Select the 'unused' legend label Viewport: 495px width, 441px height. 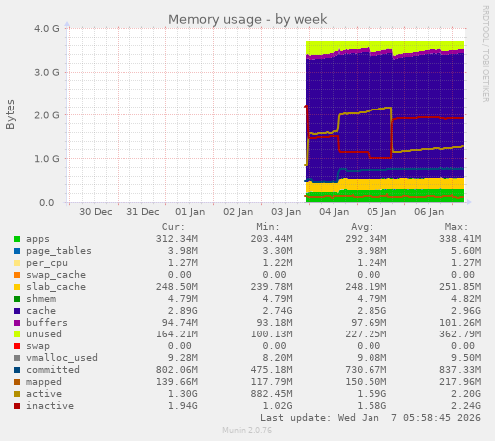[44, 334]
